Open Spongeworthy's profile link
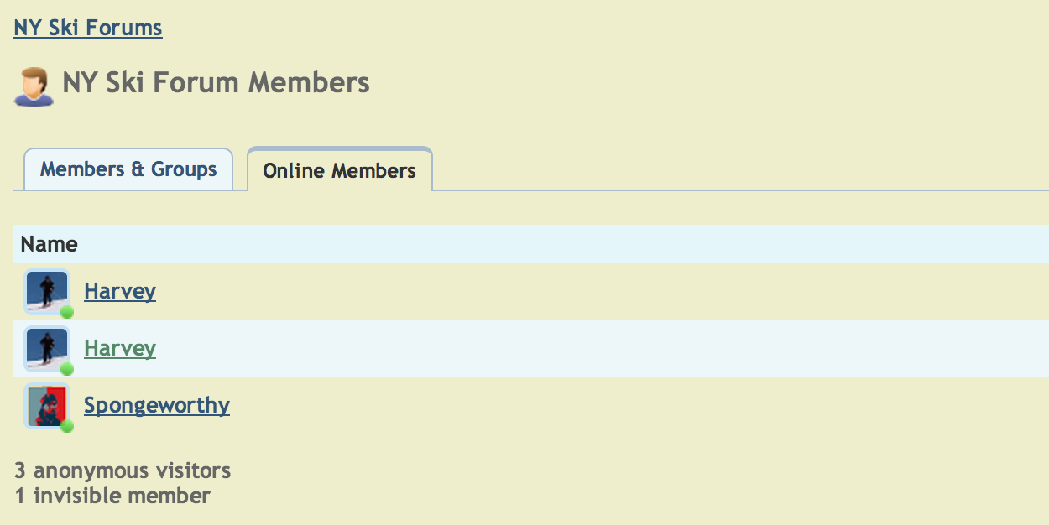The width and height of the screenshot is (1049, 525). (157, 405)
